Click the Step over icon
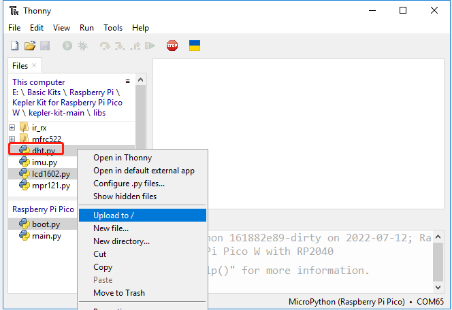This screenshot has width=452, height=310. tap(105, 46)
